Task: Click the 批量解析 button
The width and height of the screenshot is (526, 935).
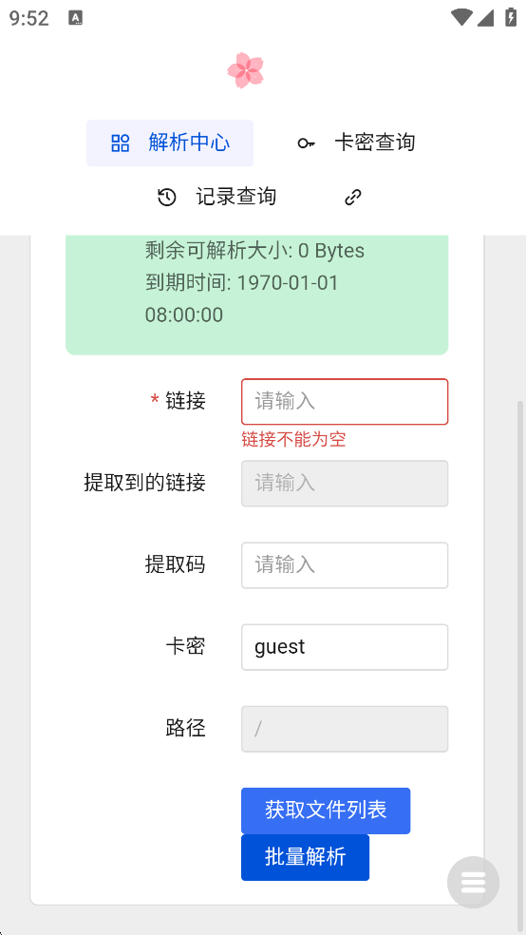Action: point(305,857)
